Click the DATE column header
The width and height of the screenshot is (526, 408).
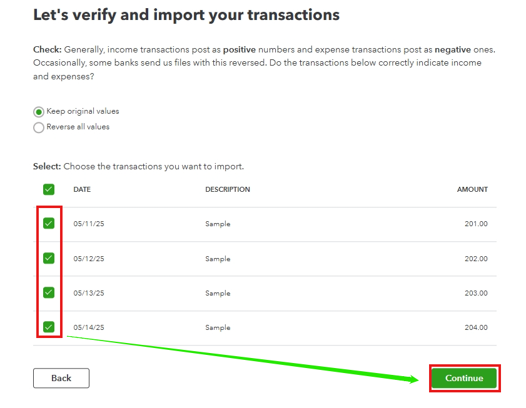[x=82, y=189]
